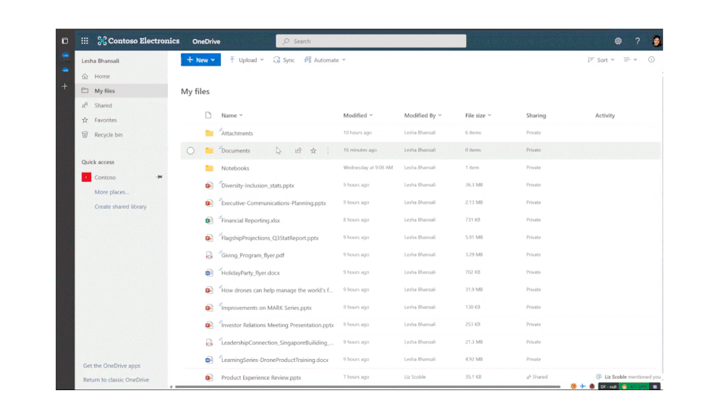The width and height of the screenshot is (723, 406).
Task: Open the app launcher waffle icon
Action: click(x=85, y=41)
